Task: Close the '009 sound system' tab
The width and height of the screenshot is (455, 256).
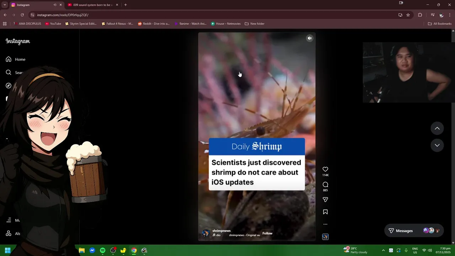Action: [x=117, y=5]
